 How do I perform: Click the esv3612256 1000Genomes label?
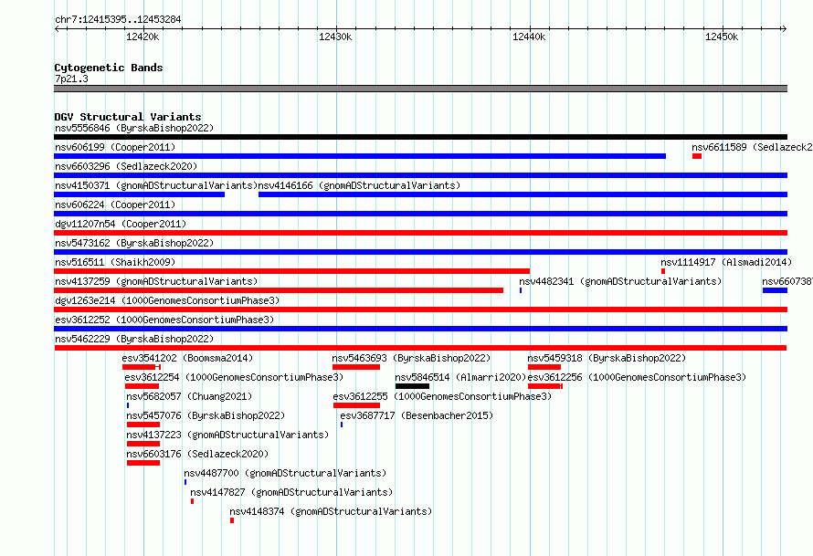coord(637,377)
